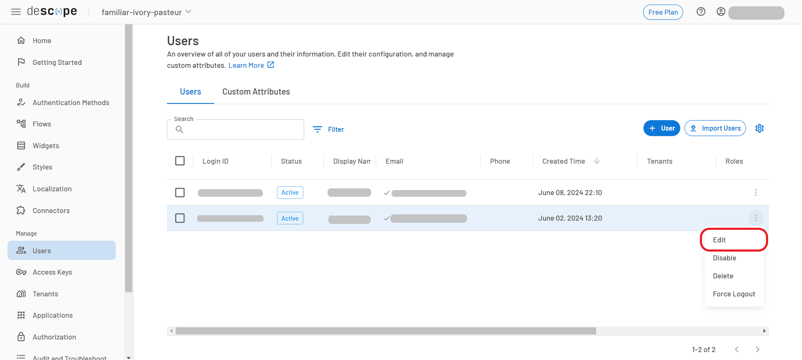Open Access Keys page
This screenshot has height=360, width=802.
[x=52, y=272]
